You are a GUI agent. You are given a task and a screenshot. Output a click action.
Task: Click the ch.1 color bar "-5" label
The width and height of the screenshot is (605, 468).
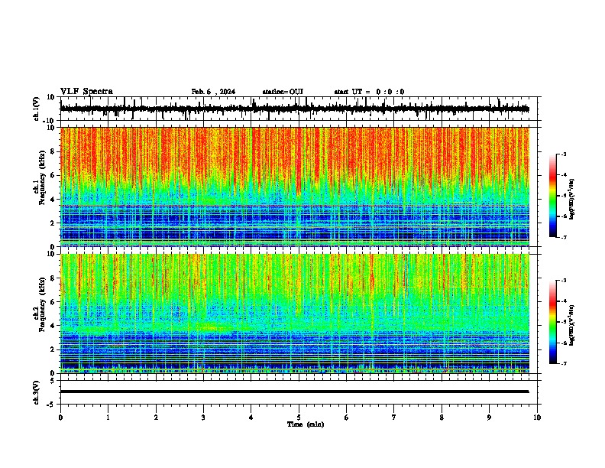[564, 196]
